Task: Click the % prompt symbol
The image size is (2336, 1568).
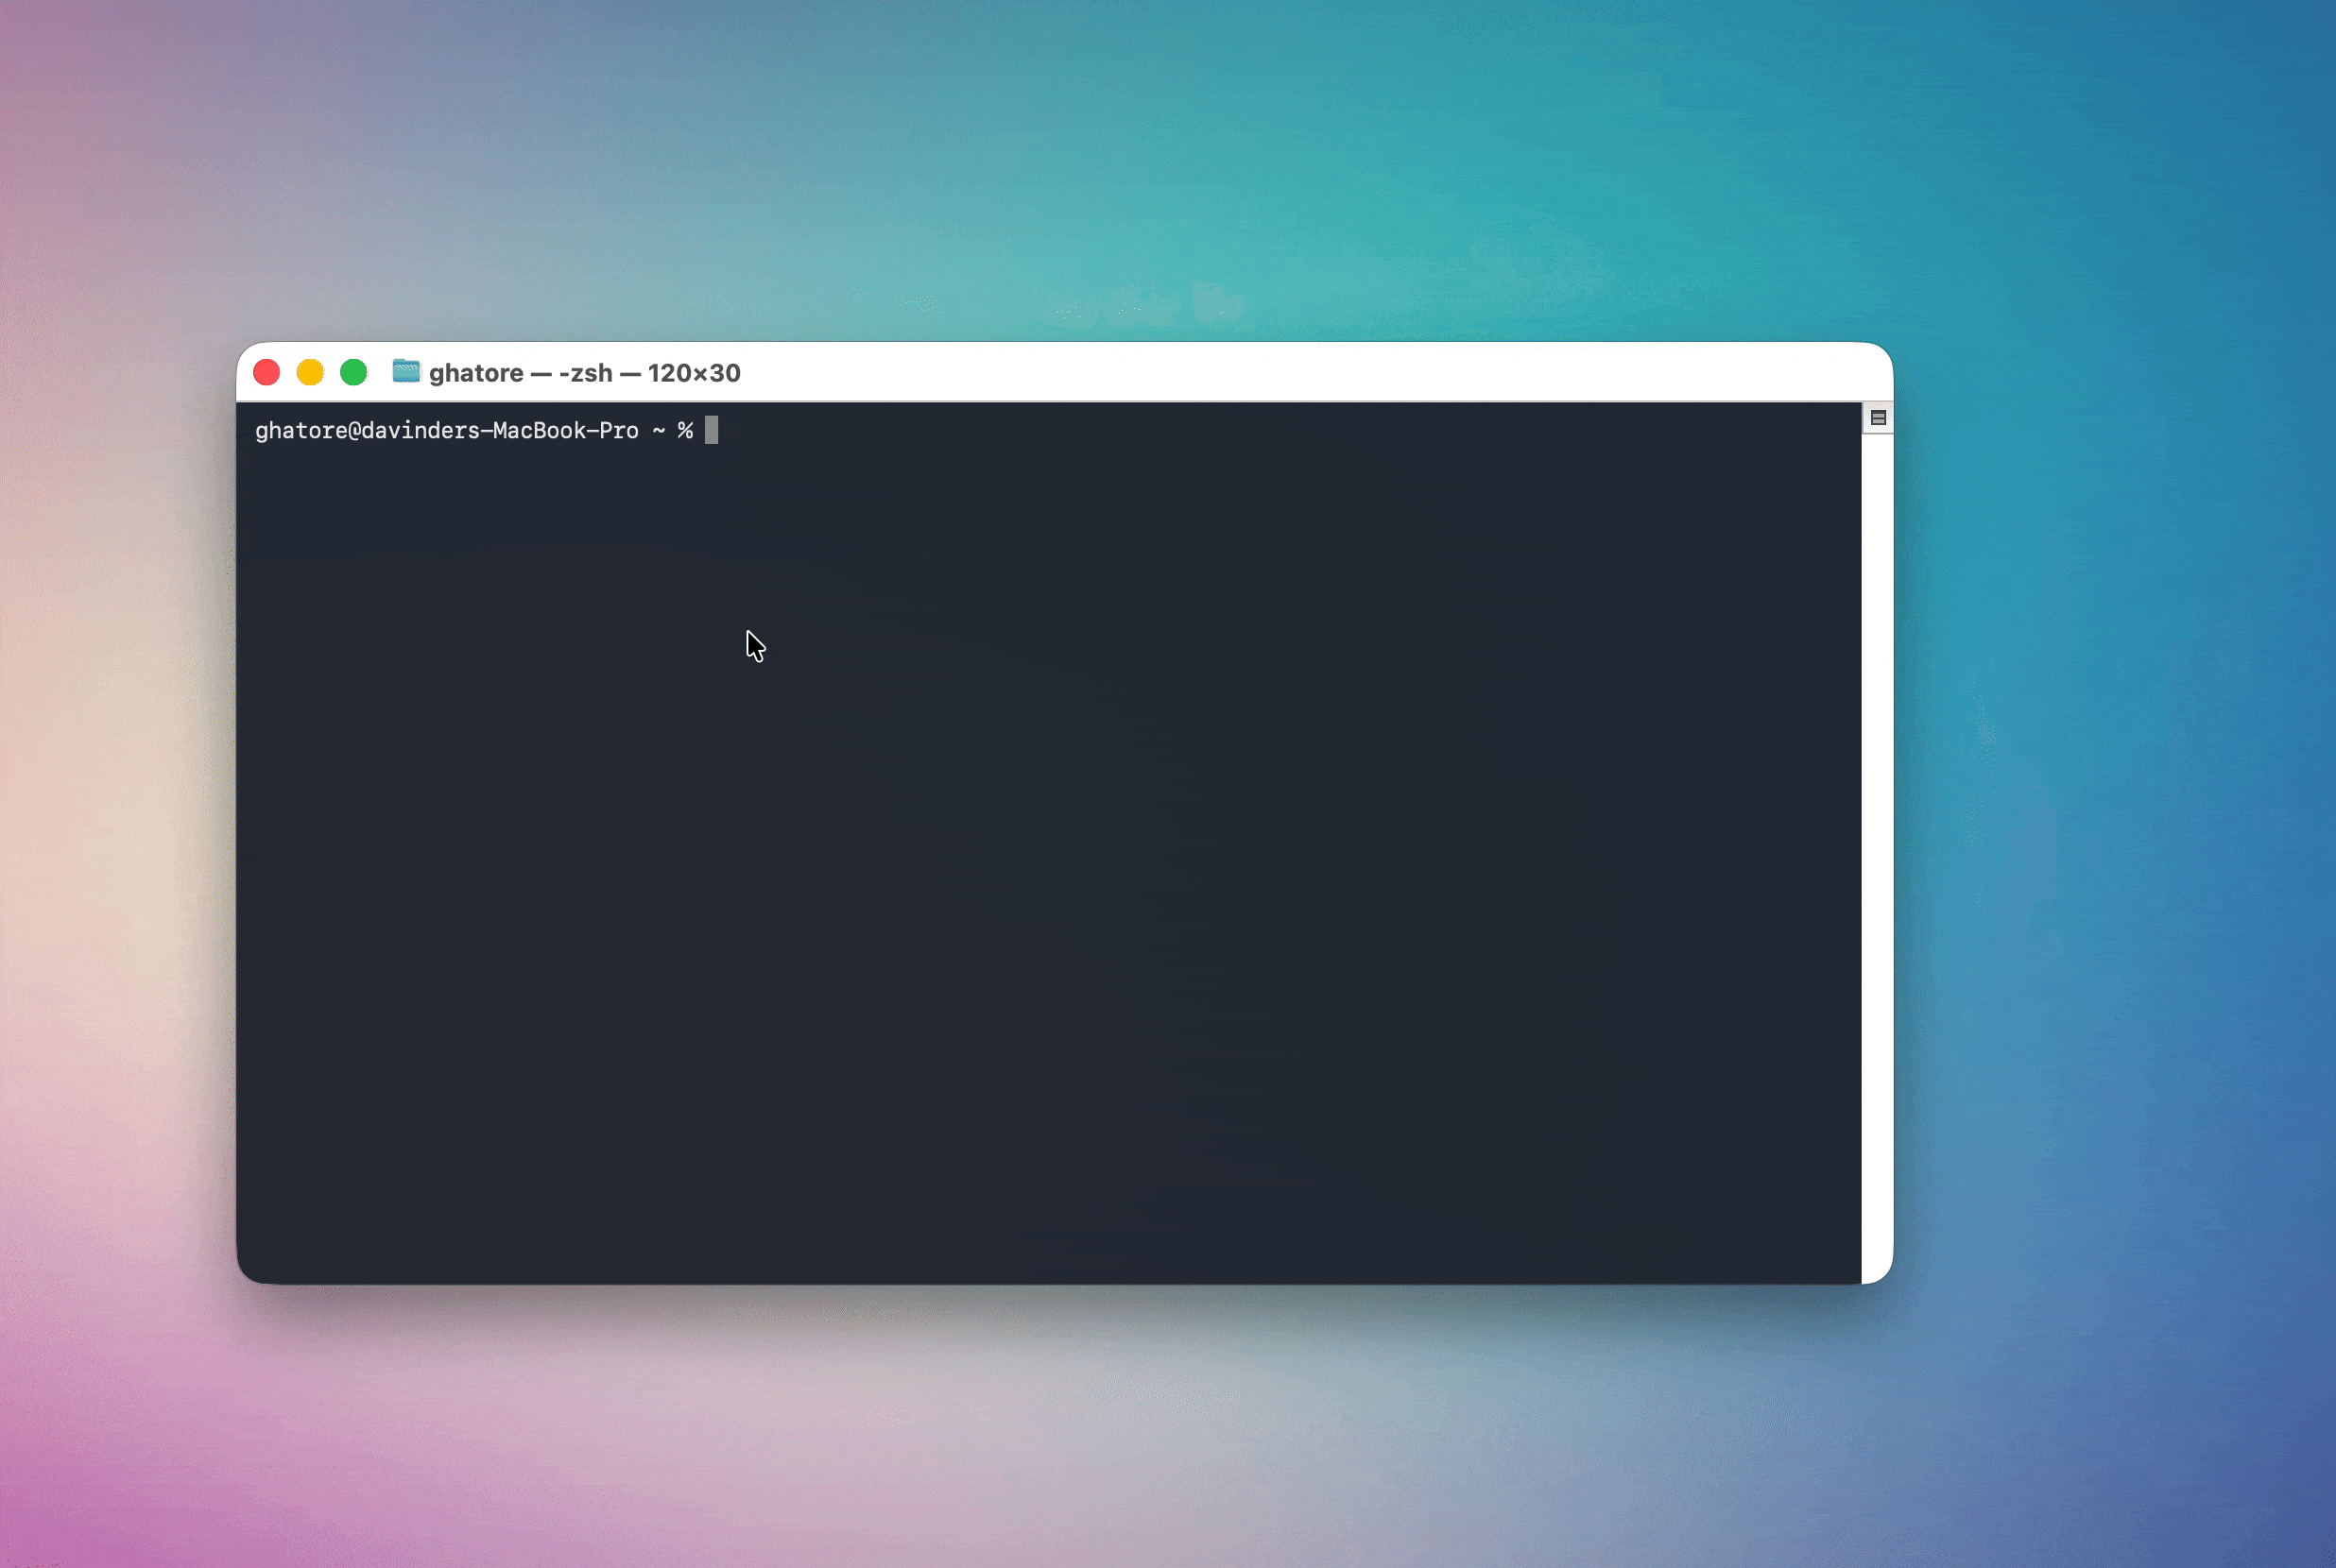Action: tap(685, 431)
